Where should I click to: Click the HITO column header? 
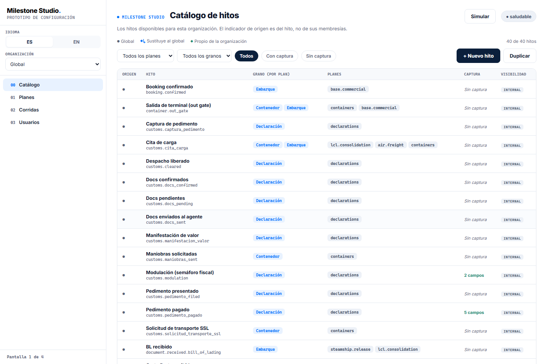[x=150, y=74]
